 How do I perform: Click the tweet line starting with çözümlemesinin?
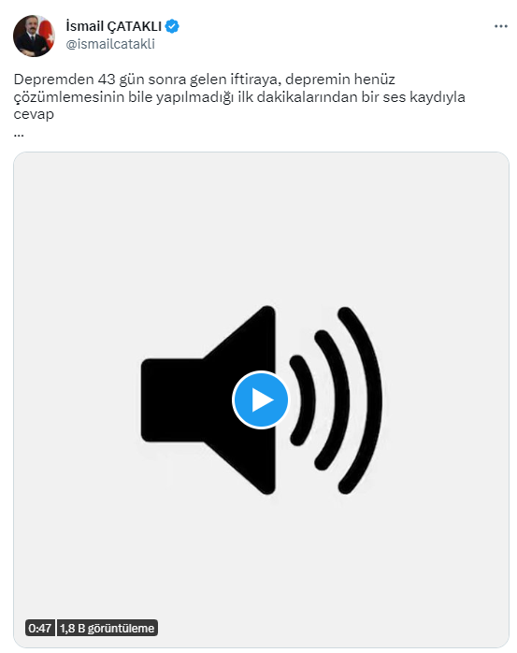click(239, 97)
